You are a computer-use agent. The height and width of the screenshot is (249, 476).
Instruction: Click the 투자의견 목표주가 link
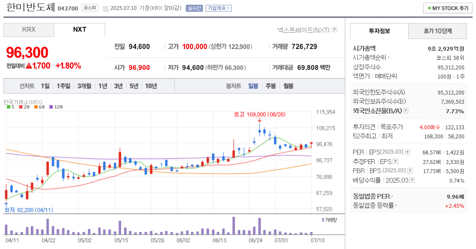point(378,127)
